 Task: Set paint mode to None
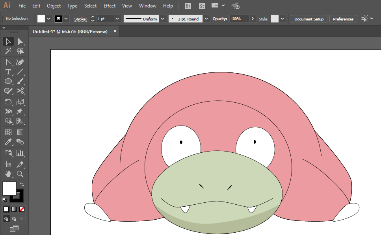point(22,209)
